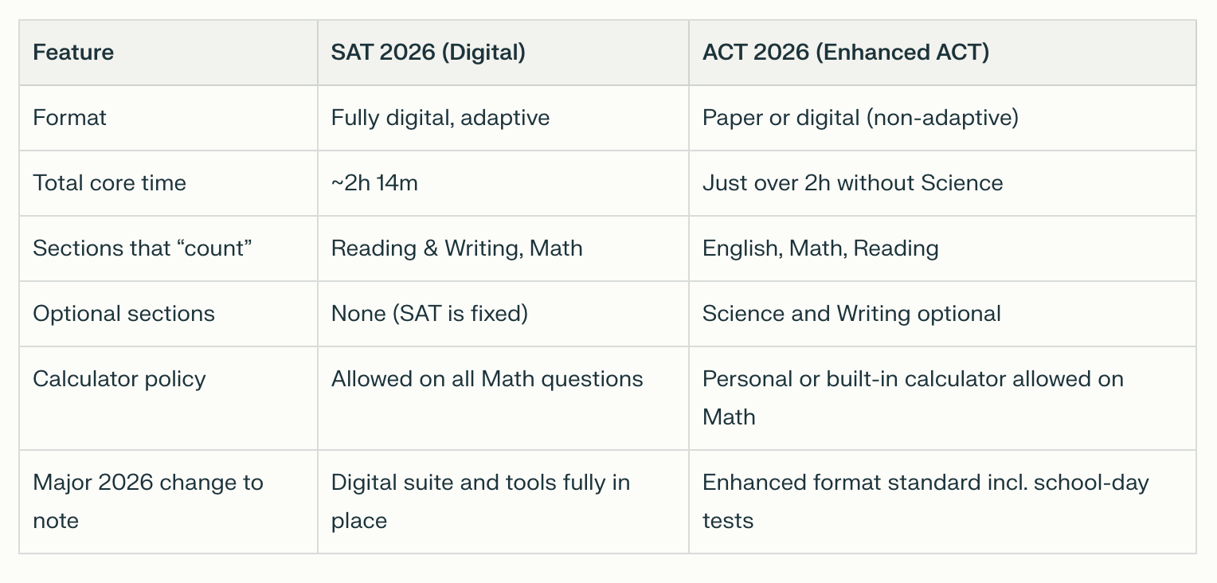This screenshot has width=1217, height=583.
Task: Select the Sections that "count" label
Action: tap(142, 248)
